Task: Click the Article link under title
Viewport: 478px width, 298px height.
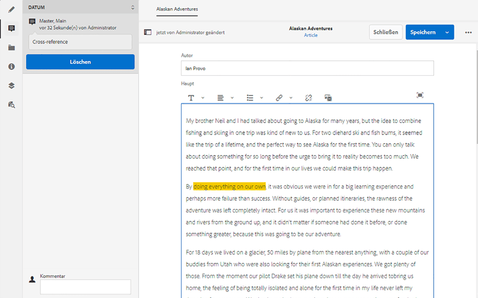Action: point(310,36)
